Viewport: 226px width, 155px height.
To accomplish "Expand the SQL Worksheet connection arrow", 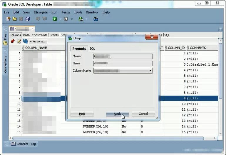I will [86, 19].
